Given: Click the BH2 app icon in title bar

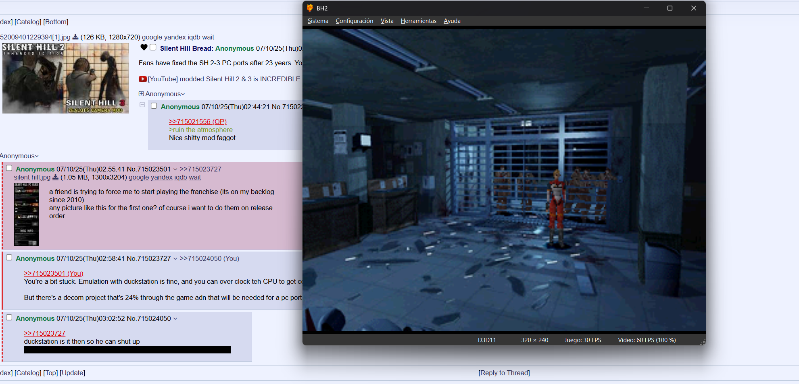Looking at the screenshot, I should pos(310,8).
